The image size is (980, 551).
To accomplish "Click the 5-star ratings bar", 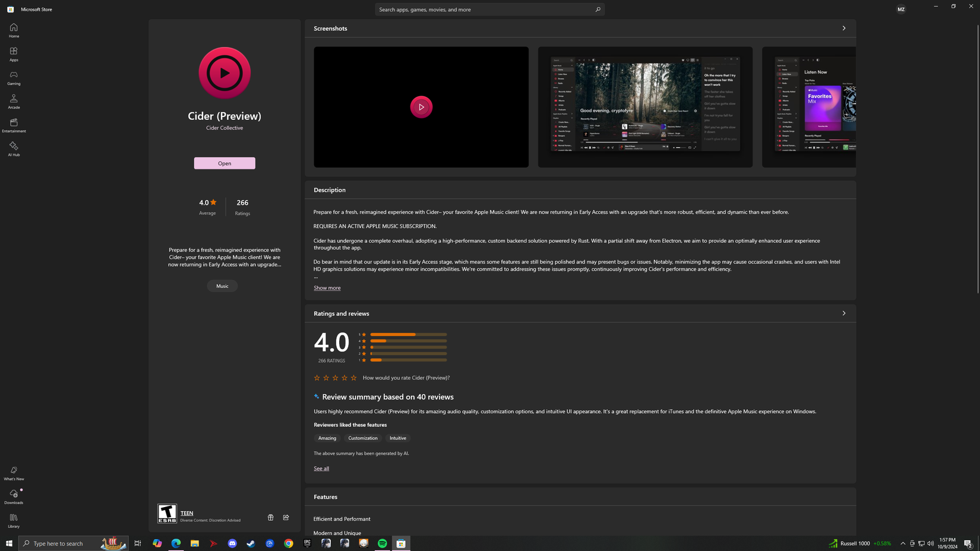I will 408,334.
